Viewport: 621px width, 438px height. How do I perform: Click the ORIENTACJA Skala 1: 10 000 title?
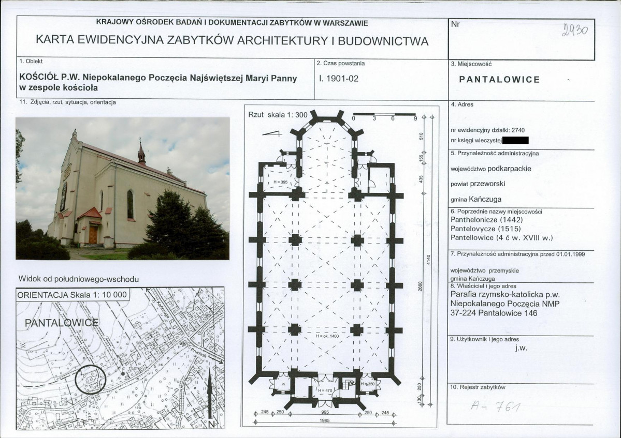(x=72, y=295)
